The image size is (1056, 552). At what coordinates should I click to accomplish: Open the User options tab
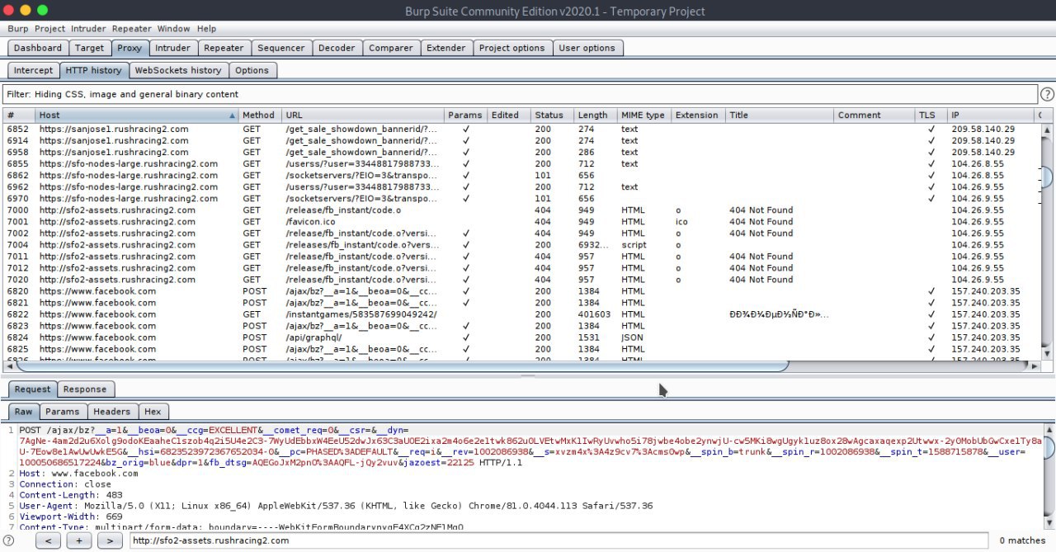(587, 48)
